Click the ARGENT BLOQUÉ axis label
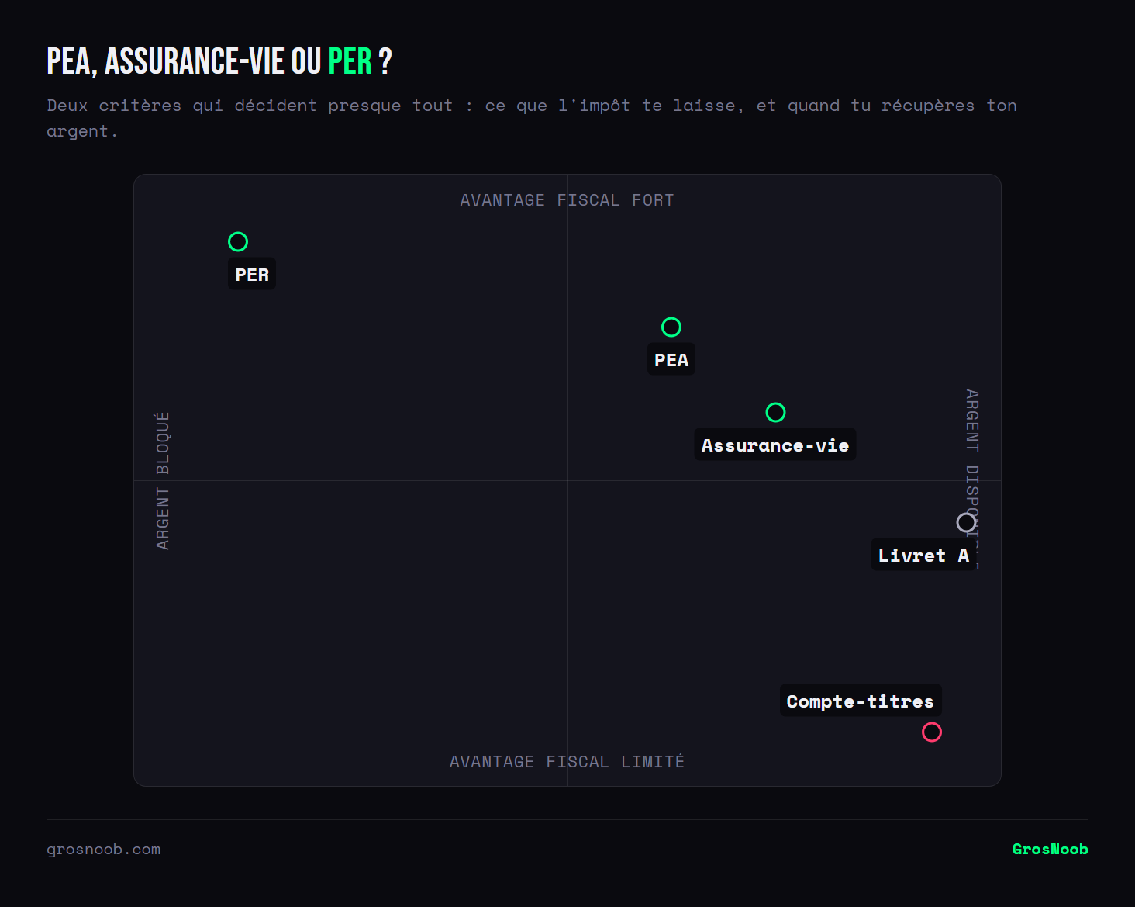This screenshot has width=1135, height=907. pos(163,481)
